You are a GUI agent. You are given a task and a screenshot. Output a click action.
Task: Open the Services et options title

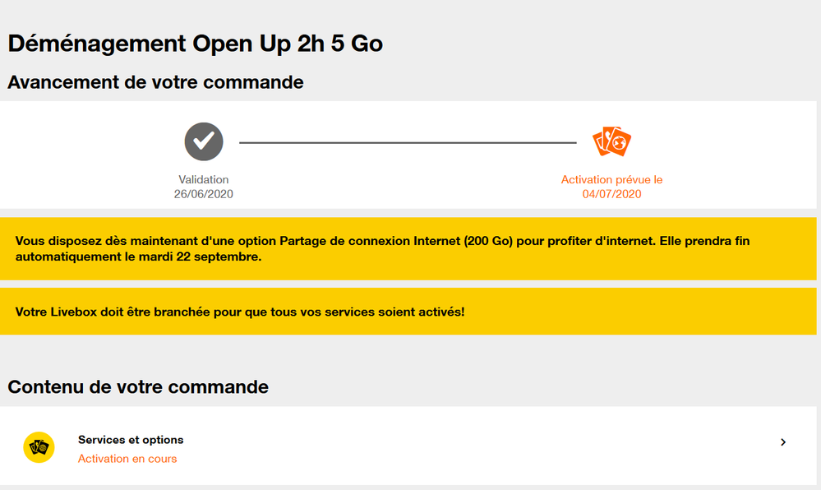(x=131, y=440)
